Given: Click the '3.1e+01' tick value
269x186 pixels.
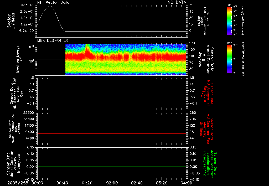Looking at the screenshot, I should [x=28, y=5].
